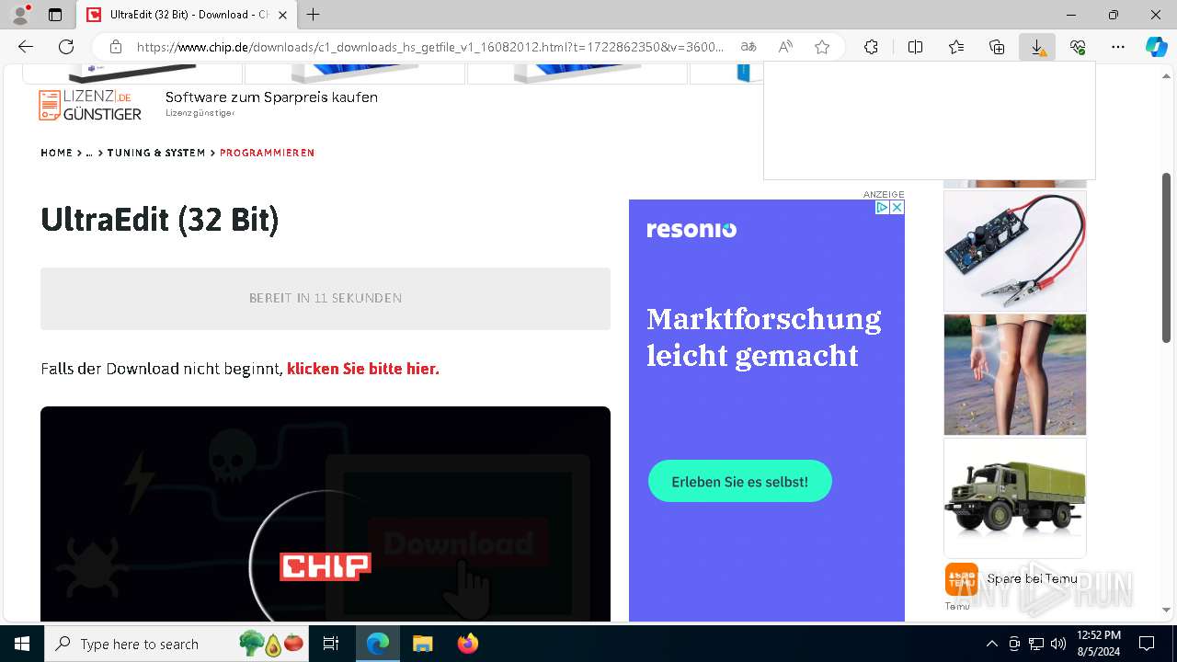Click the Lizenzgünstiger logo
The image size is (1177, 662).
click(x=90, y=105)
